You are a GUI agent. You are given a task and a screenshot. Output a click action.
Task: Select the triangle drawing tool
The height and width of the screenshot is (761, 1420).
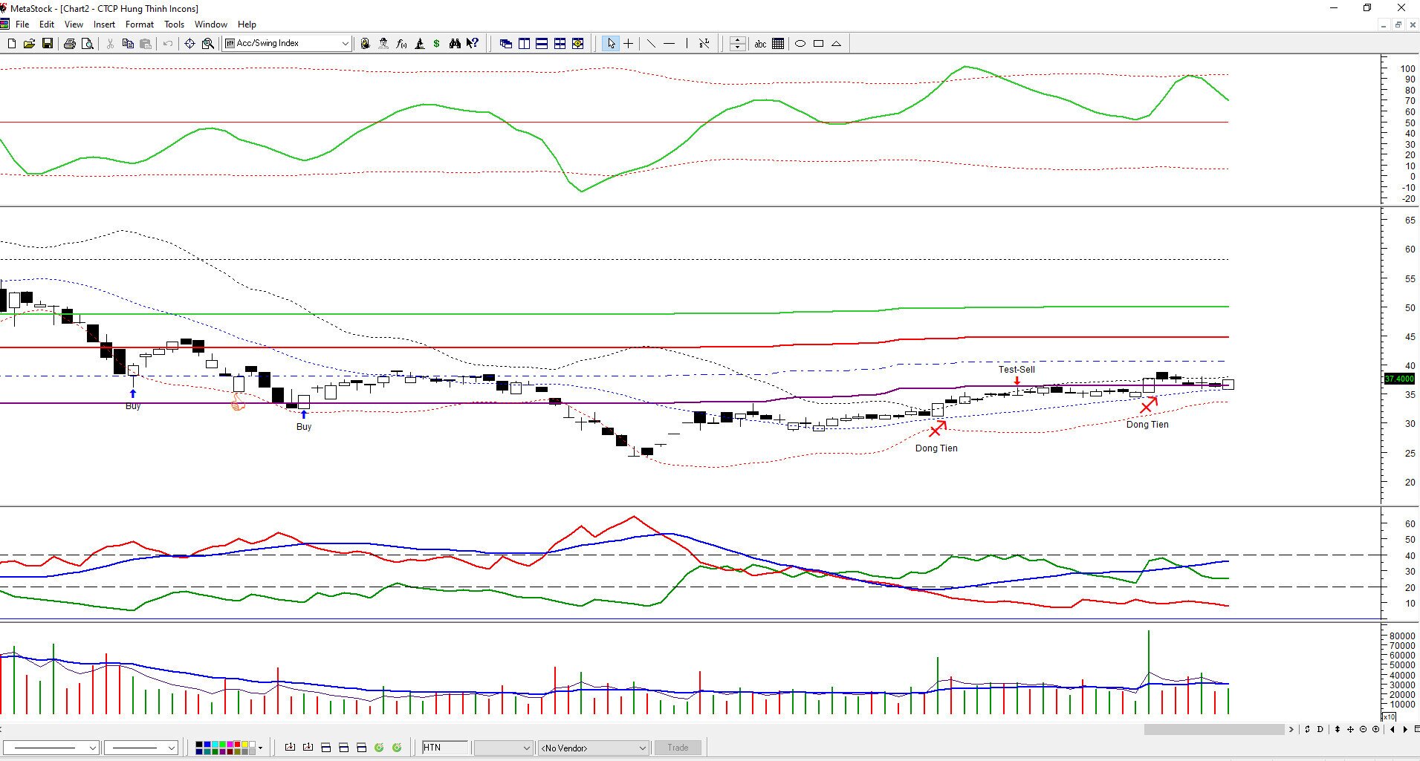click(x=836, y=44)
